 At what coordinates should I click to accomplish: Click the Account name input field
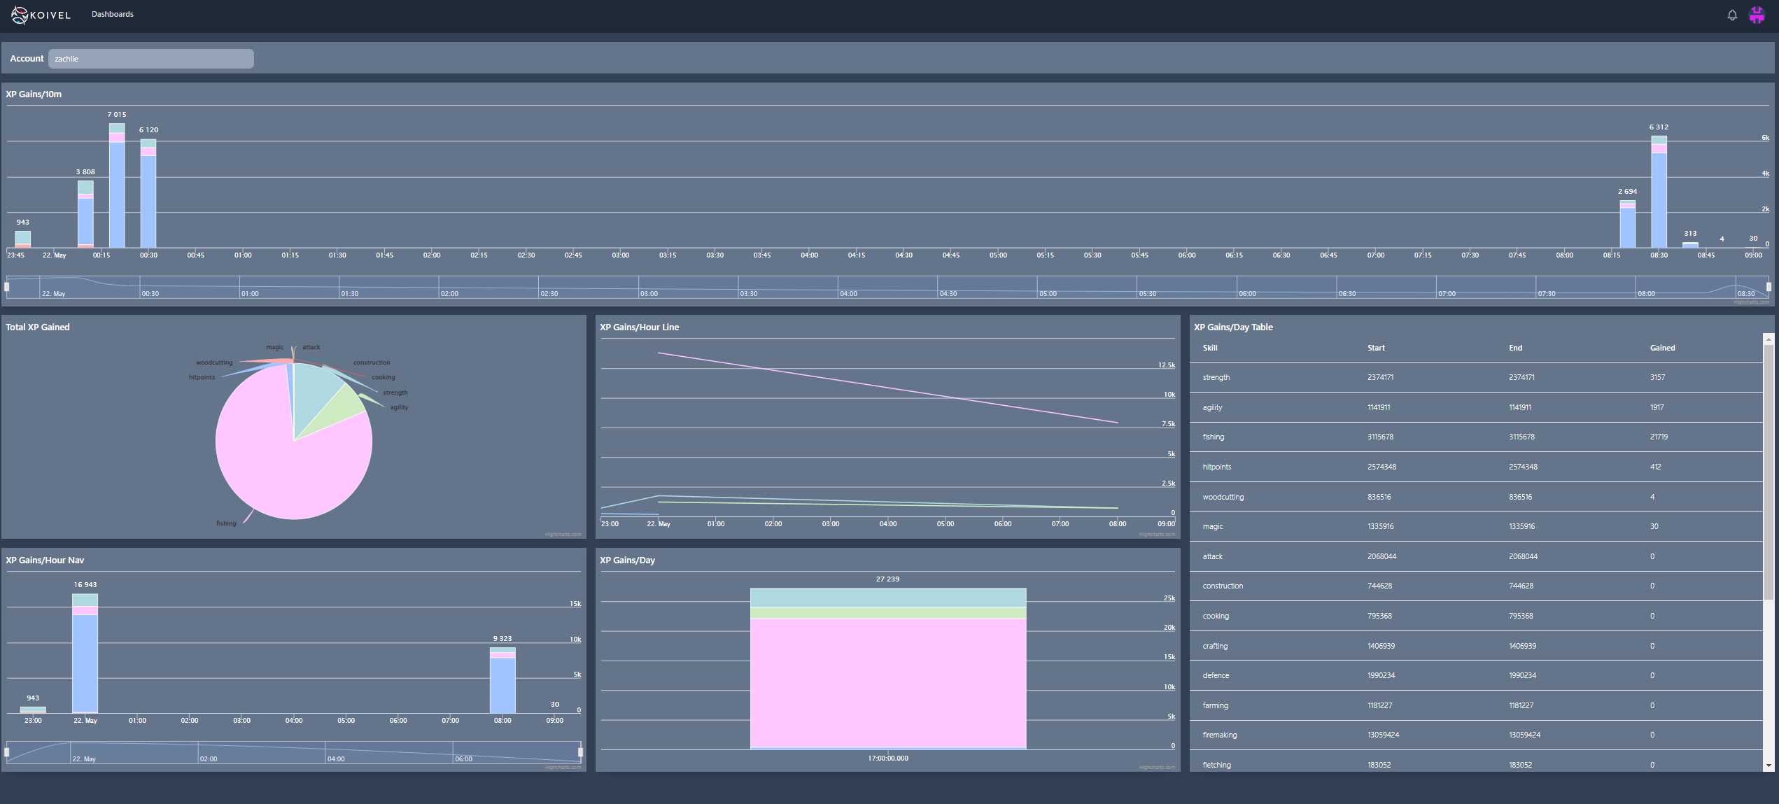[x=150, y=59]
